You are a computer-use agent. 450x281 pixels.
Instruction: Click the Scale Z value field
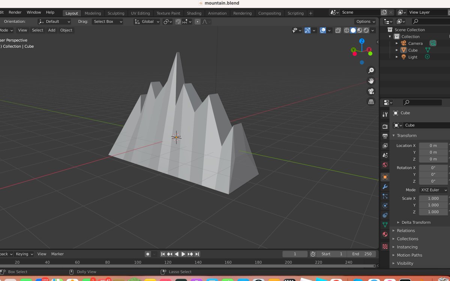pyautogui.click(x=433, y=212)
